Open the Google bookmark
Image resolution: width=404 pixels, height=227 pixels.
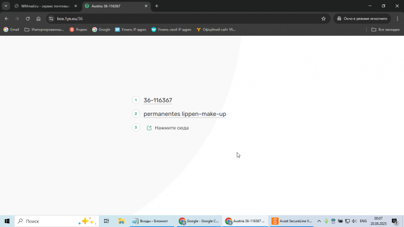(101, 29)
